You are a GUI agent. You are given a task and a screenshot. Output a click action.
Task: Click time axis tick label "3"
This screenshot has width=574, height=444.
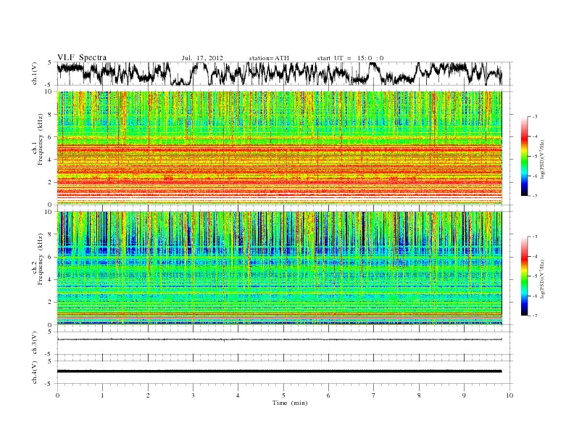(193, 395)
